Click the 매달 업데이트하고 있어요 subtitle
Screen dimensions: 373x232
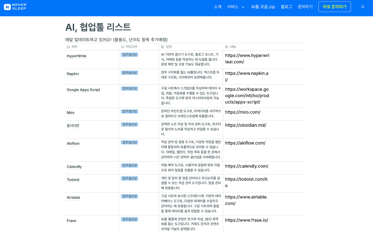point(117,40)
